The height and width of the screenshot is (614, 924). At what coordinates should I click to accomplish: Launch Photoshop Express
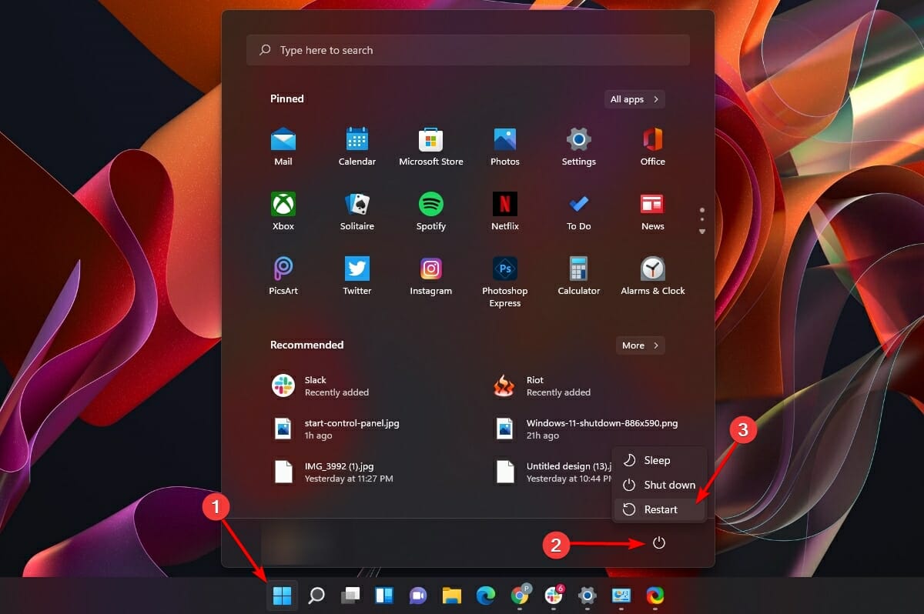coord(504,281)
